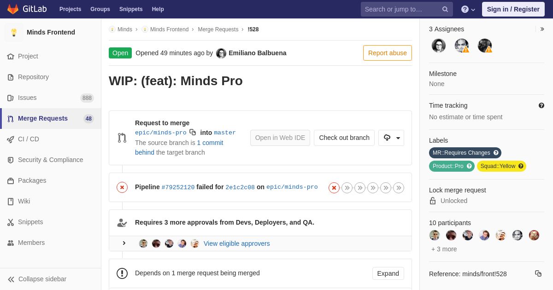The image size is (553, 290).
Task: Open the Issues sidebar item
Action: 51,98
